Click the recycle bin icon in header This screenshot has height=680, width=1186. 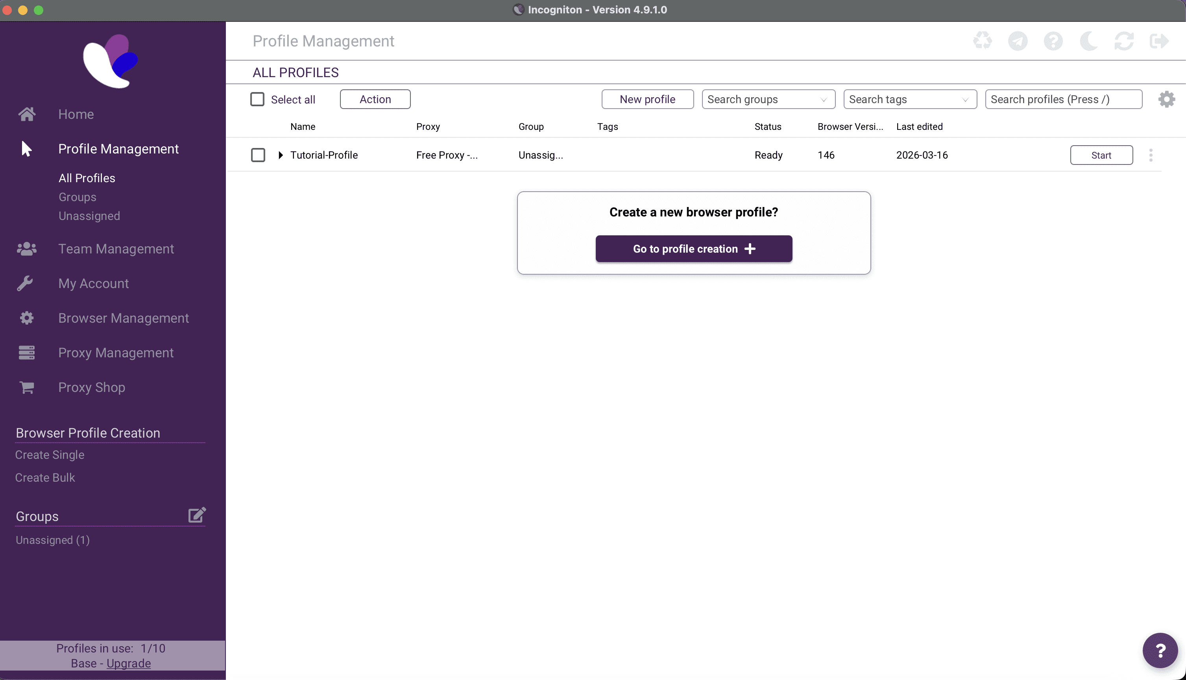(x=983, y=41)
